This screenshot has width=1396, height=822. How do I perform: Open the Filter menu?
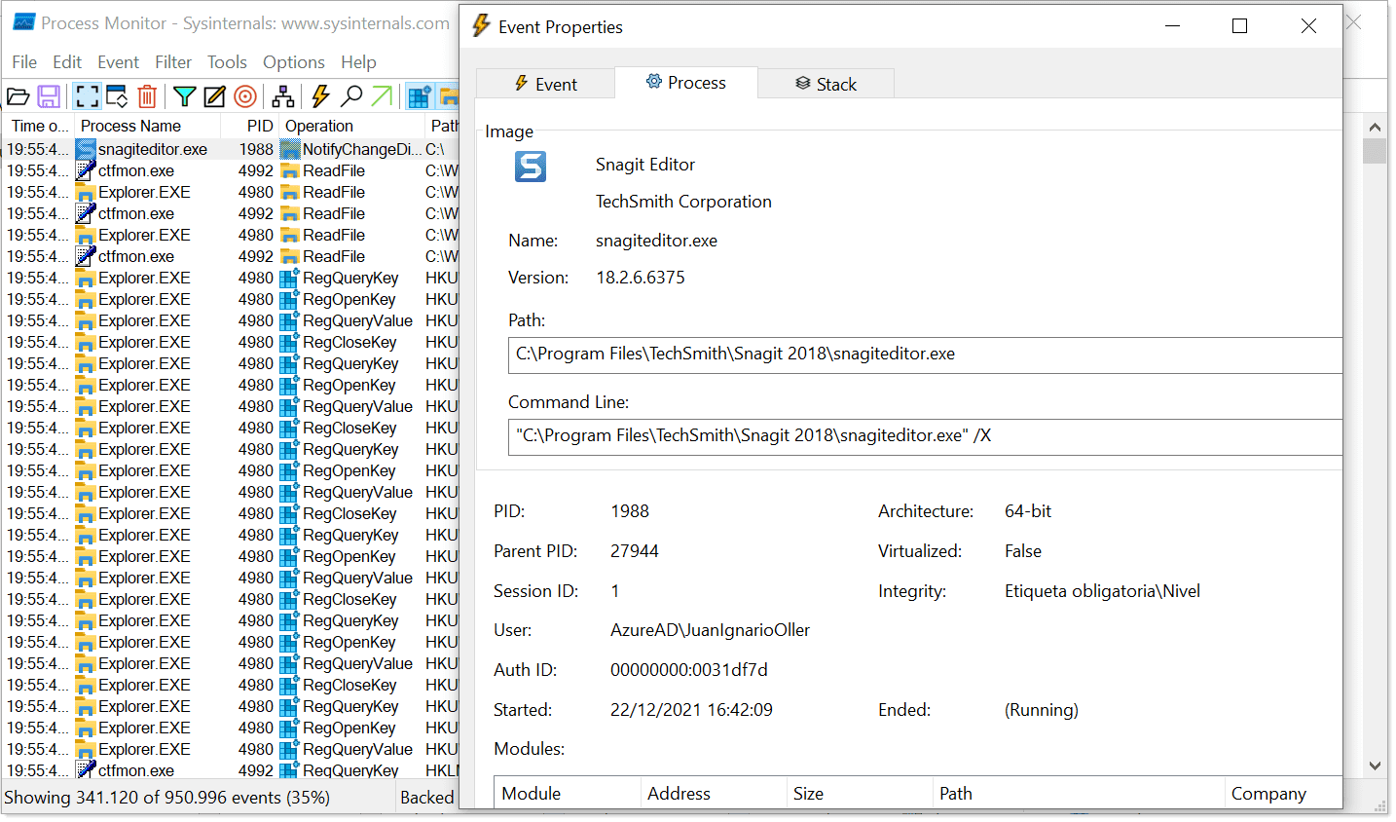coord(173,62)
